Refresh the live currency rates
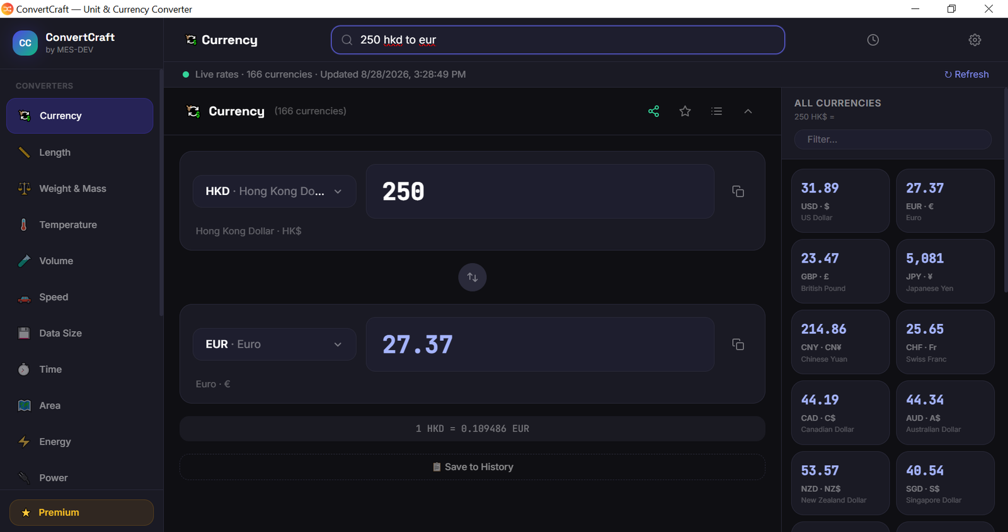 click(x=966, y=74)
